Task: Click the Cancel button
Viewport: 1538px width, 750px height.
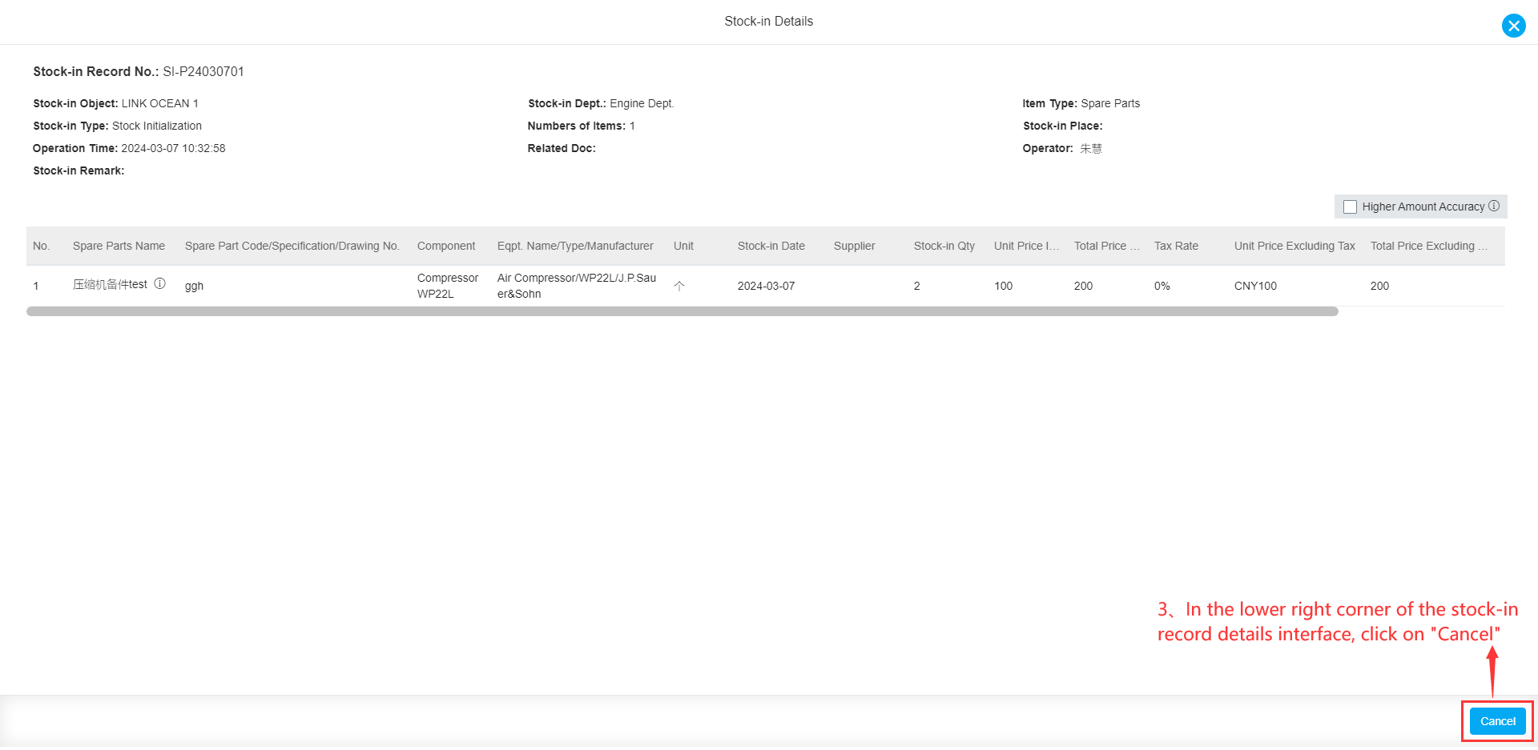Action: tap(1497, 721)
